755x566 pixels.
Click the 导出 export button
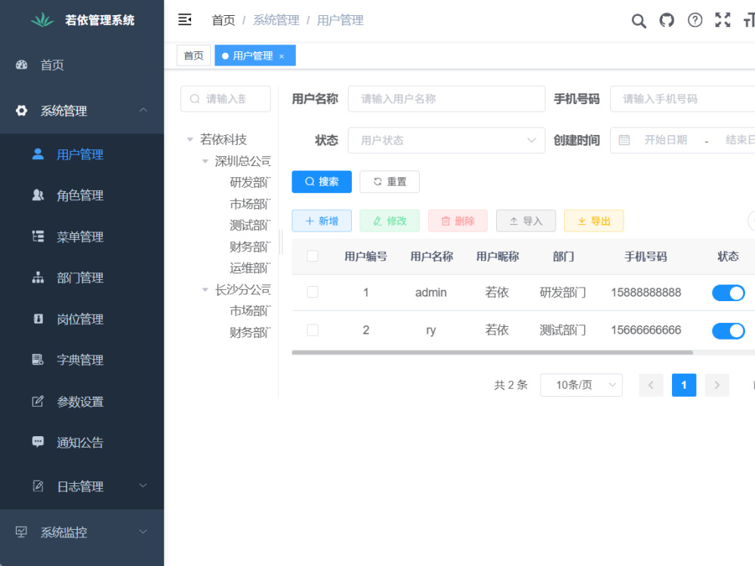(593, 221)
